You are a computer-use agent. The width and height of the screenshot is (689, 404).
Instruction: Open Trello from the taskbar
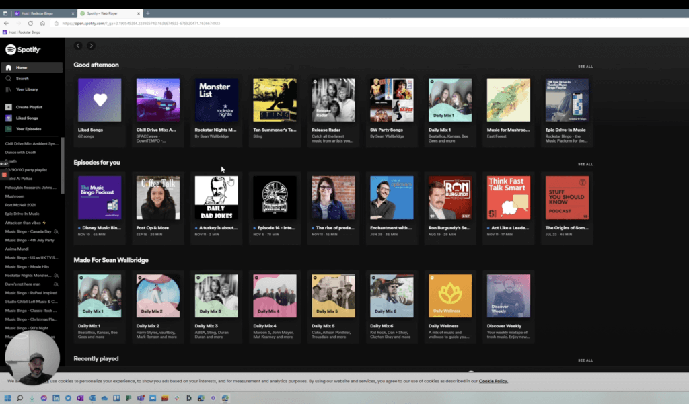click(x=116, y=398)
